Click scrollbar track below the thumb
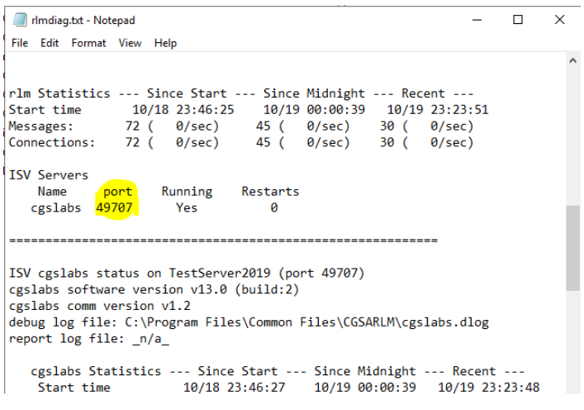Image resolution: width=584 pixels, height=410 pixels. pyautogui.click(x=573, y=347)
